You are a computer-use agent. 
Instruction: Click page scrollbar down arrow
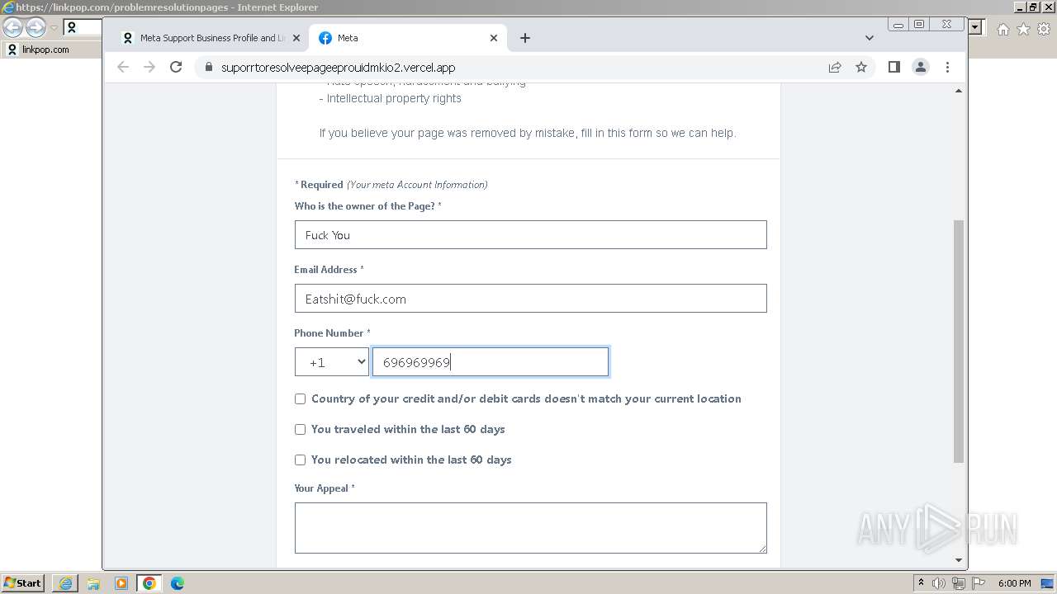(959, 560)
